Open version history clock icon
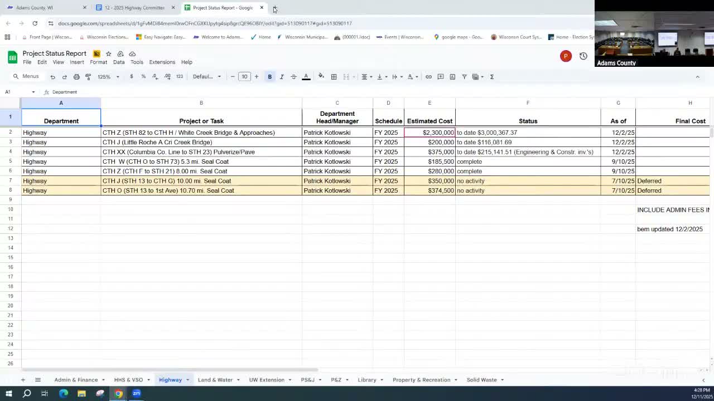Screen dimensions: 714x401 (x=583, y=56)
